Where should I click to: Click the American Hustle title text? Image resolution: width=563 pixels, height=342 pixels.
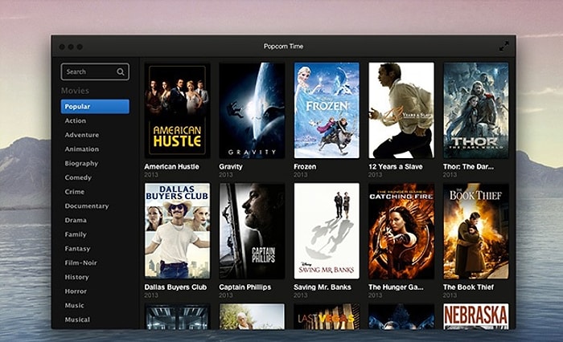pos(171,167)
